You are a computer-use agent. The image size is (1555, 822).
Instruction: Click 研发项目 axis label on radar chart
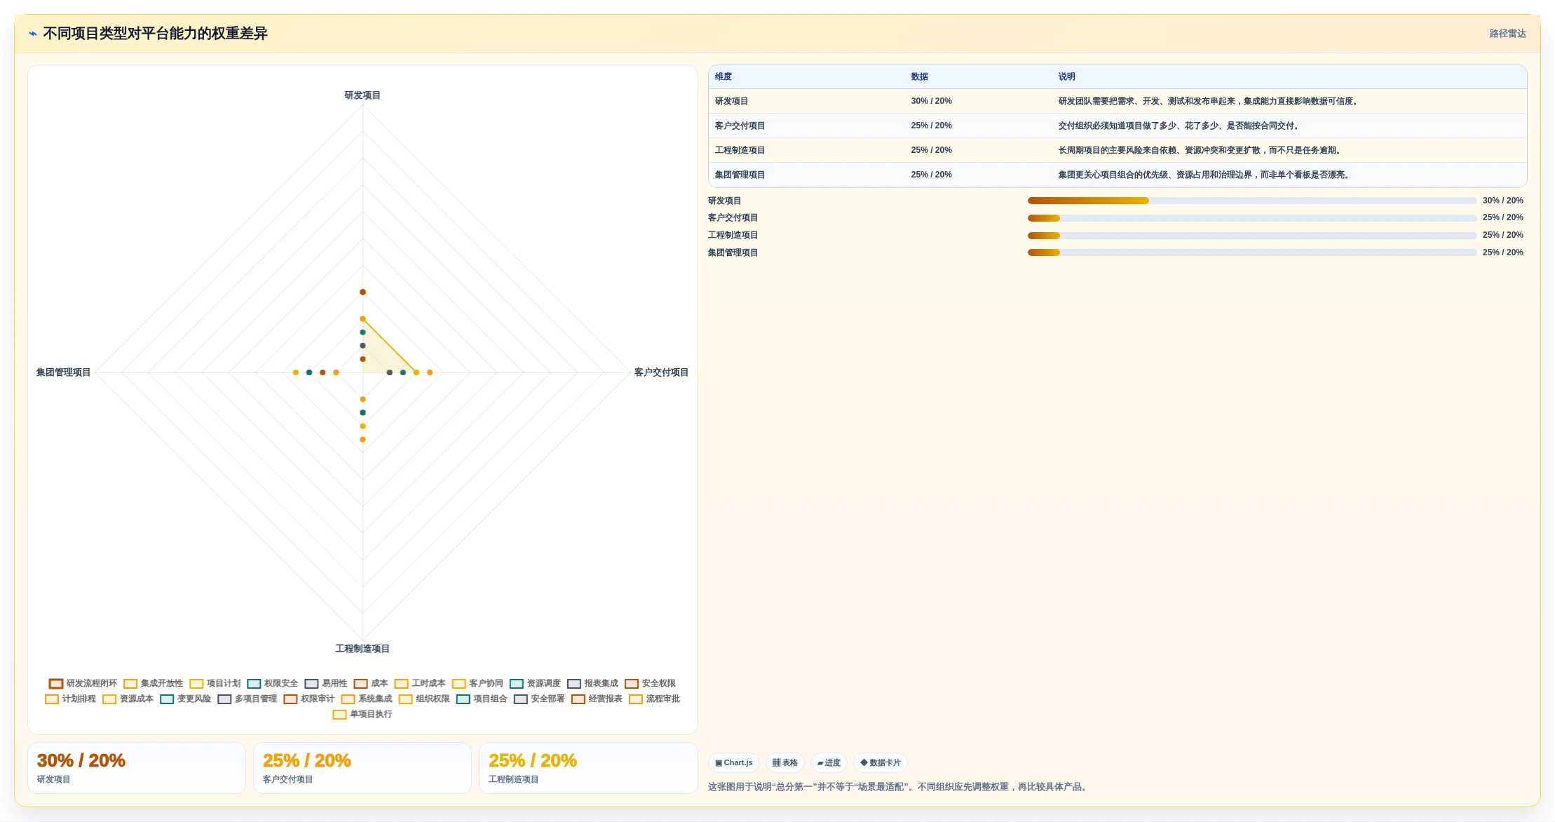pyautogui.click(x=362, y=95)
